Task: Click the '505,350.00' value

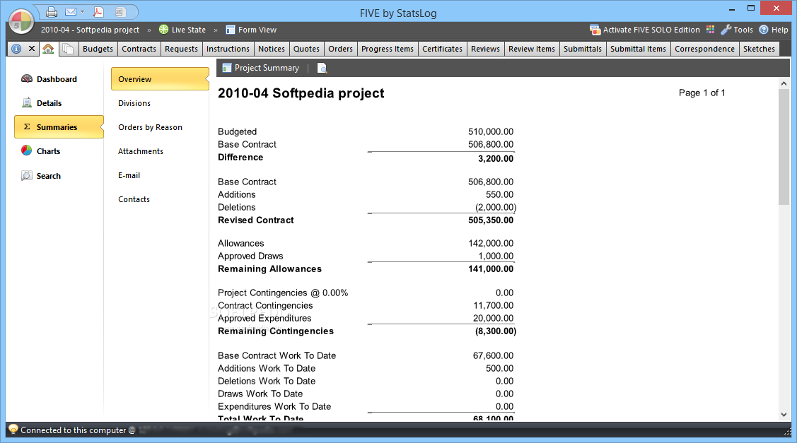Action: click(491, 220)
